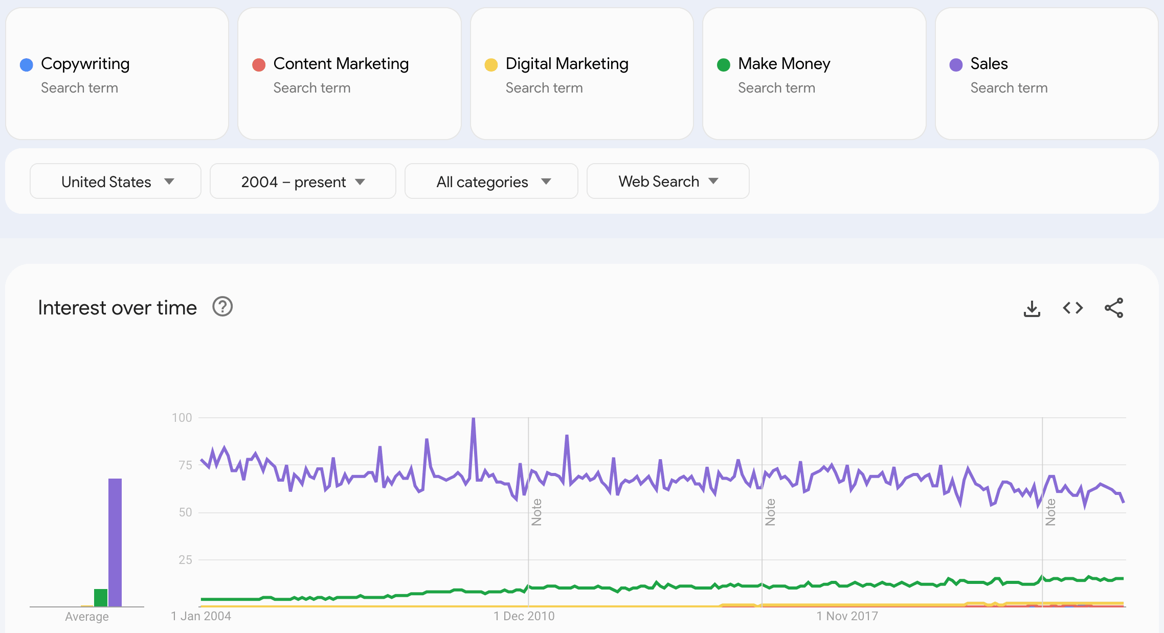Click the green Make Money dot
This screenshot has height=633, width=1164.
(724, 65)
